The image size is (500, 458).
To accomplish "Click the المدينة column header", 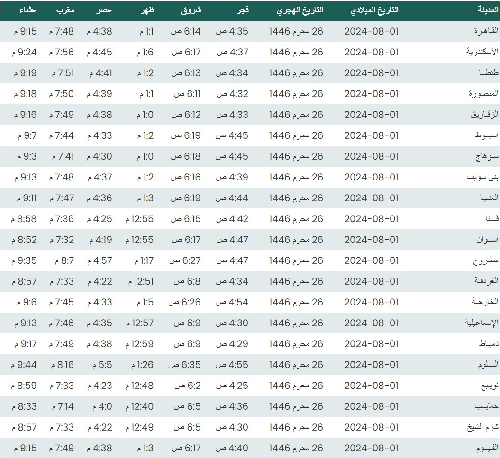I will pyautogui.click(x=488, y=10).
